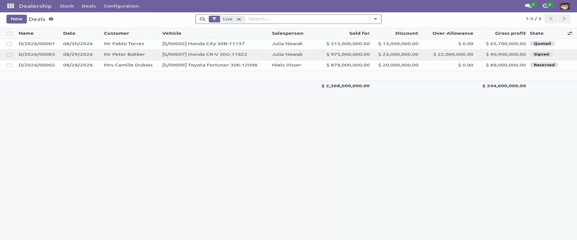Click the filter funnel icon
The width and height of the screenshot is (577, 240).
click(x=214, y=19)
